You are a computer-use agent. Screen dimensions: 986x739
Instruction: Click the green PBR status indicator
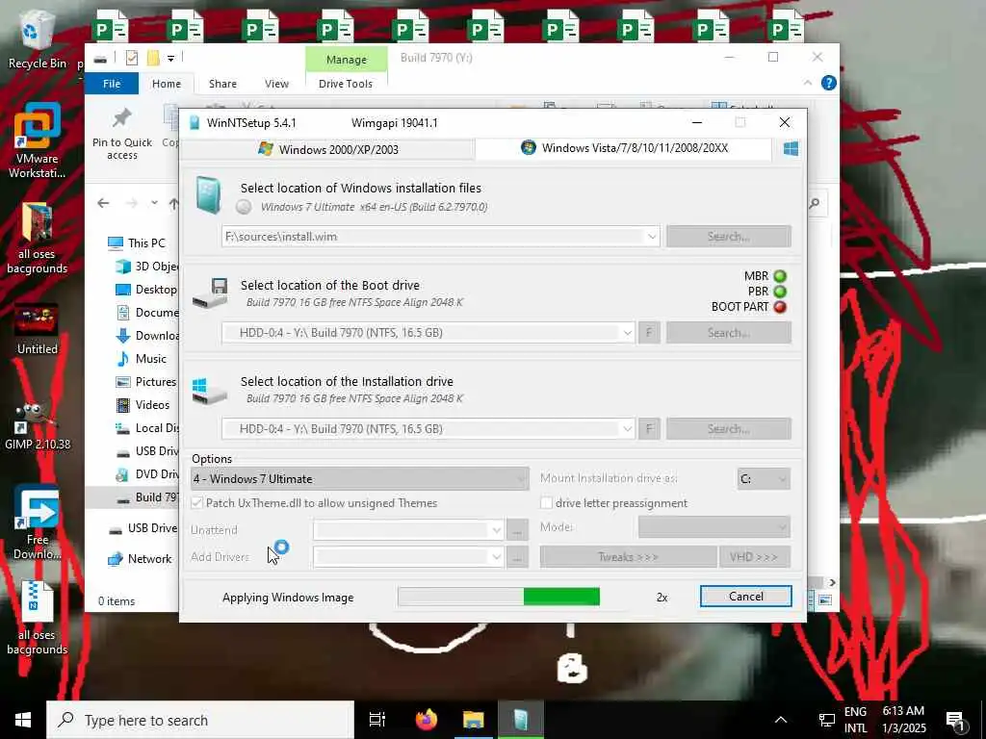(780, 292)
